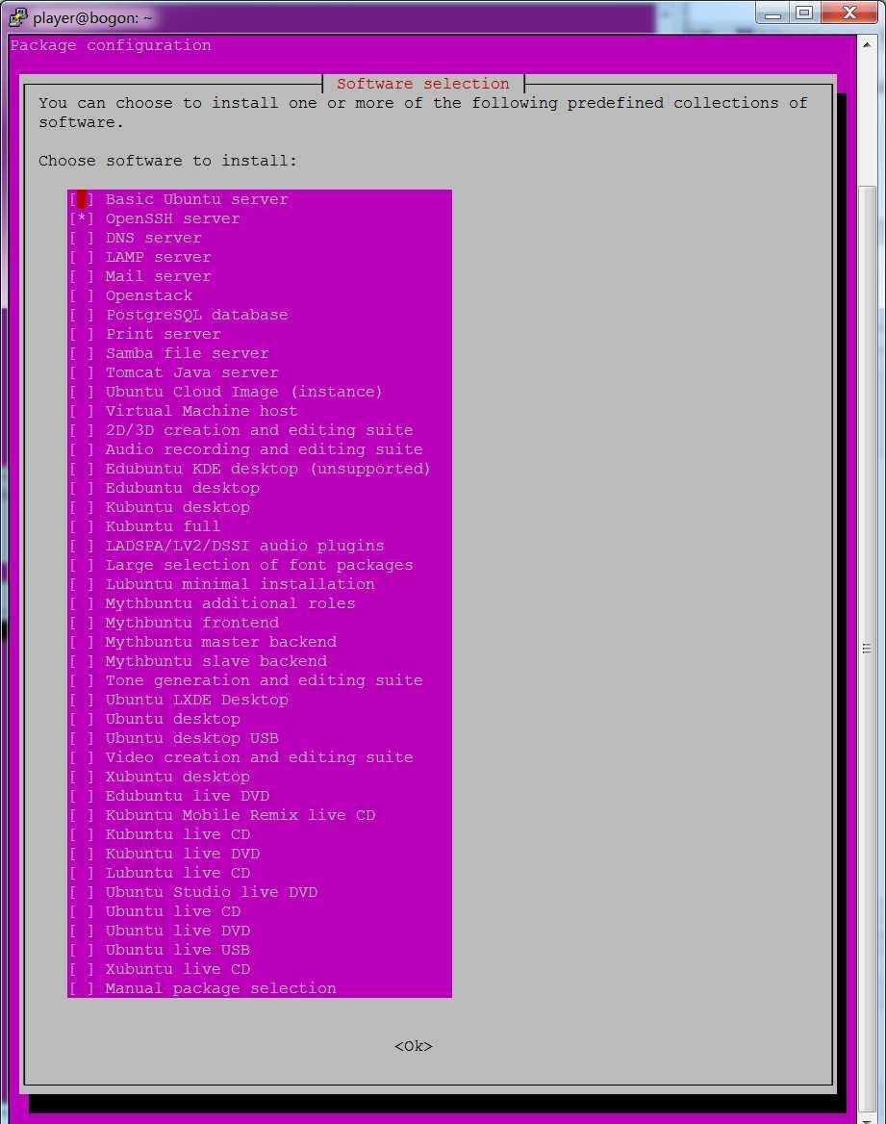Screen dimensions: 886x1124
Task: Select Ubuntu Studio live DVD row
Action: coord(260,892)
